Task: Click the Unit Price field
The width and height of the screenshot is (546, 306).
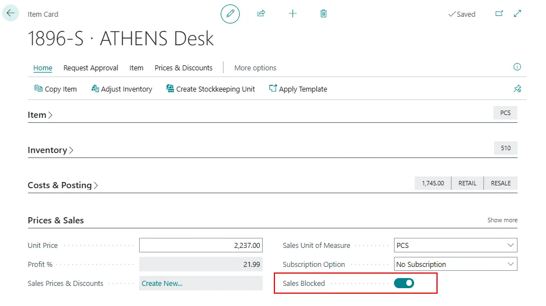Action: pos(201,245)
